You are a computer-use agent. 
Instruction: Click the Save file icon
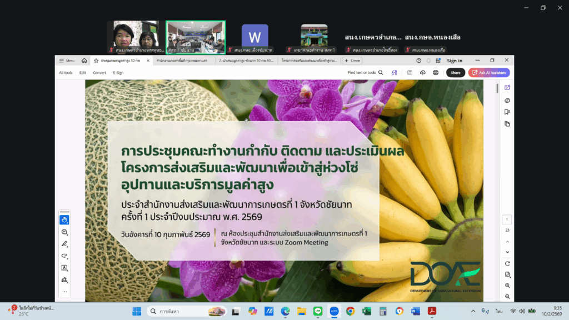pyautogui.click(x=410, y=73)
